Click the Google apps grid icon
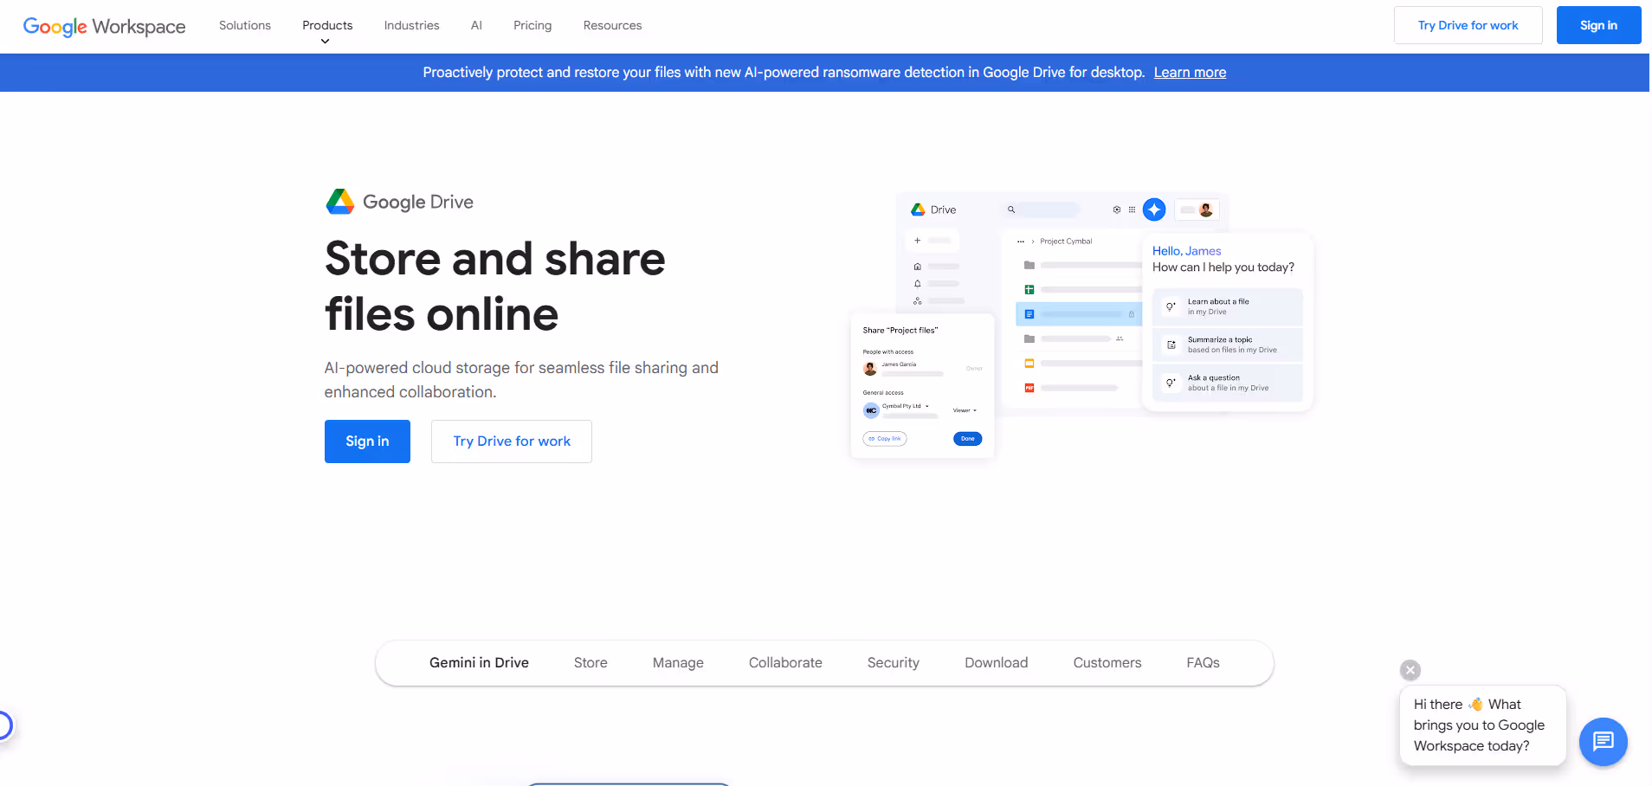 [x=1132, y=209]
